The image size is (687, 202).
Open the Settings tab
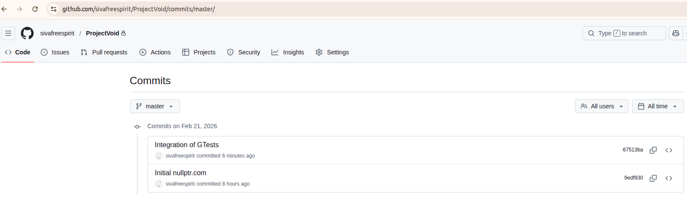pos(332,52)
